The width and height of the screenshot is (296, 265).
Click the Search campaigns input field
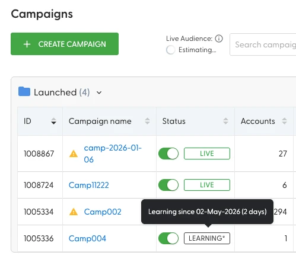tap(263, 44)
